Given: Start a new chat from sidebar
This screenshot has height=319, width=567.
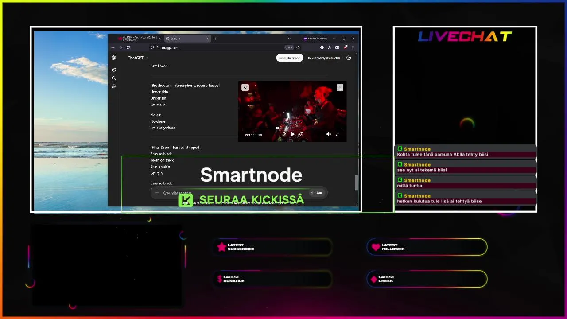Looking at the screenshot, I should point(114,70).
